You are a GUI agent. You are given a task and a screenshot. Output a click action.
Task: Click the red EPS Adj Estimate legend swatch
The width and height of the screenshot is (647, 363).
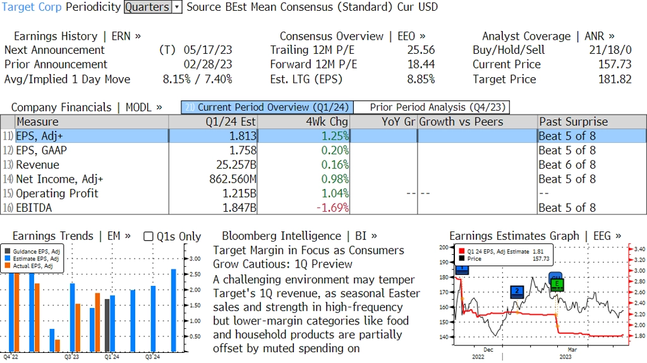pyautogui.click(x=461, y=251)
